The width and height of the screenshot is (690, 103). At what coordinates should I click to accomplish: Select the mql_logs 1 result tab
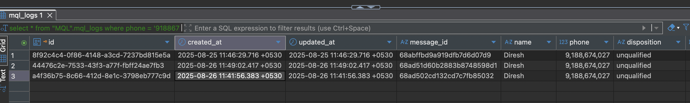tap(26, 16)
